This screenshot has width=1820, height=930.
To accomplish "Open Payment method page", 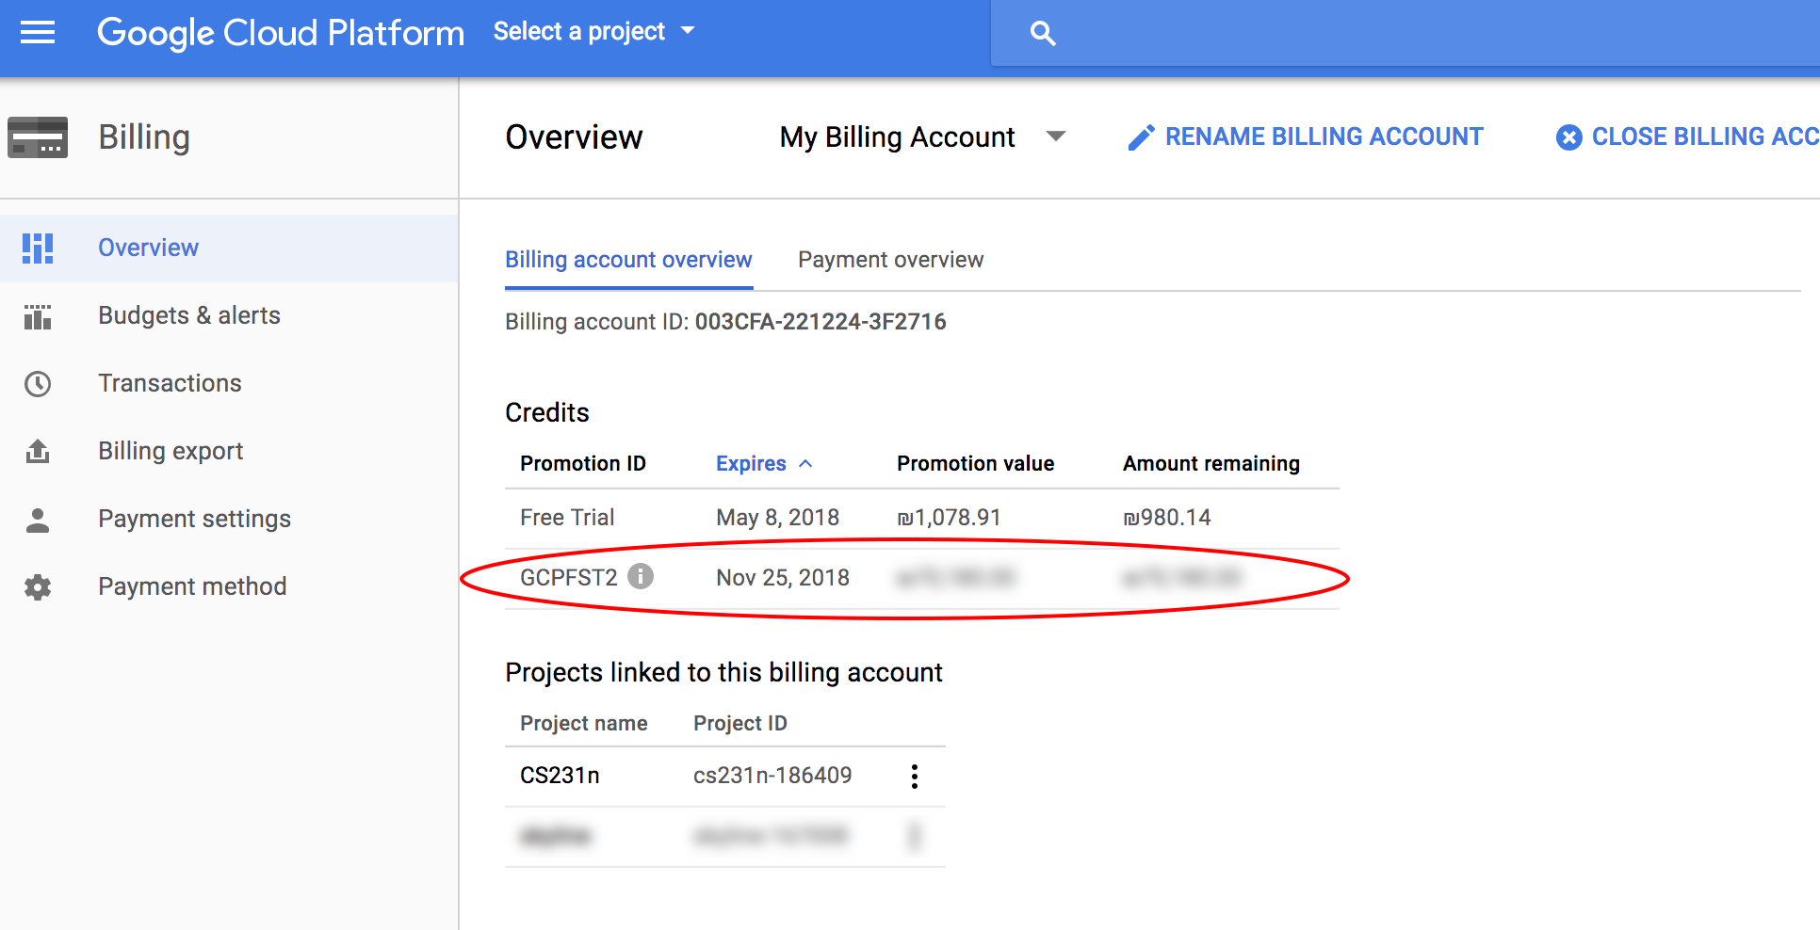I will pyautogui.click(x=229, y=587).
